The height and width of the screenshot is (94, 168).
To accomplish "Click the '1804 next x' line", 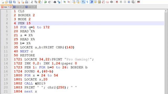I will pos(25,91).
